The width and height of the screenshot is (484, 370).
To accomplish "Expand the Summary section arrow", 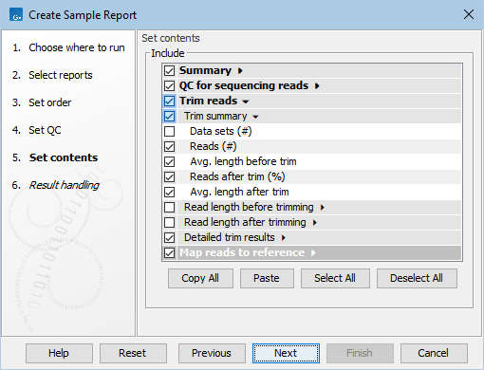I will (x=240, y=71).
